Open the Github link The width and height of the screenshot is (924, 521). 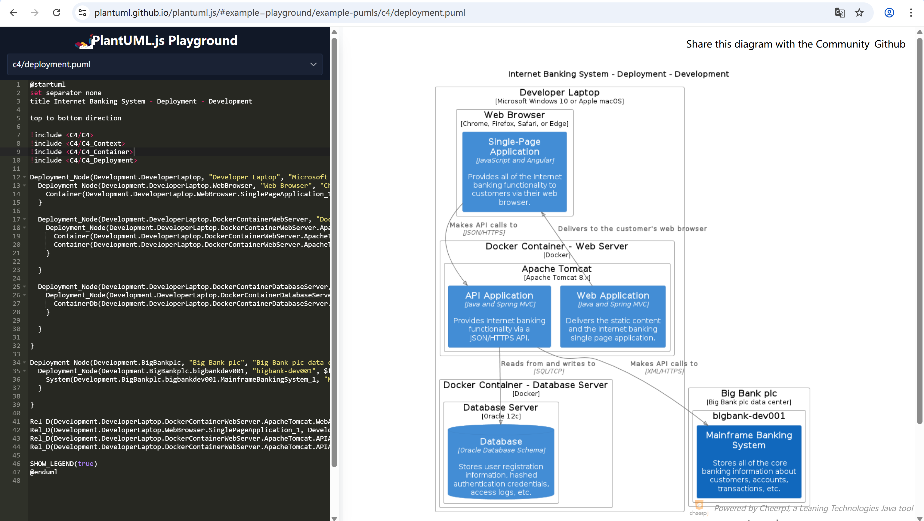(890, 44)
